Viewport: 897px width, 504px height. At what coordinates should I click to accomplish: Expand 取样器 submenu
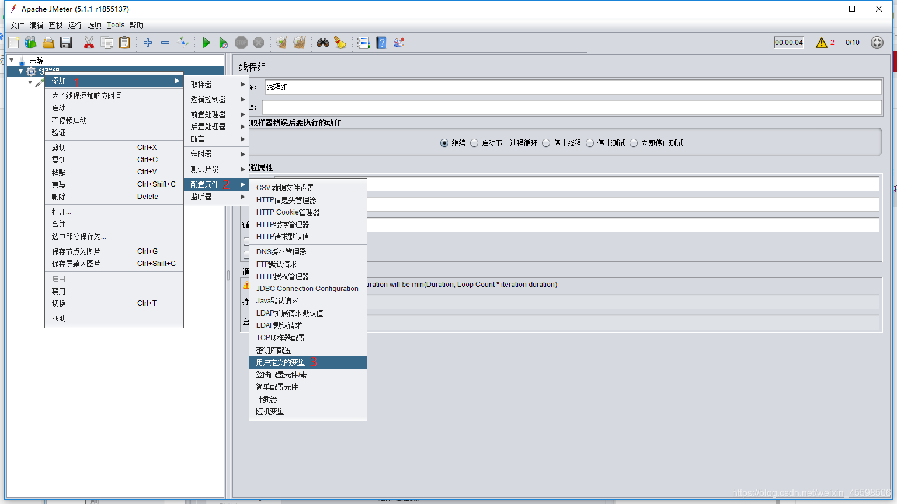click(x=217, y=84)
